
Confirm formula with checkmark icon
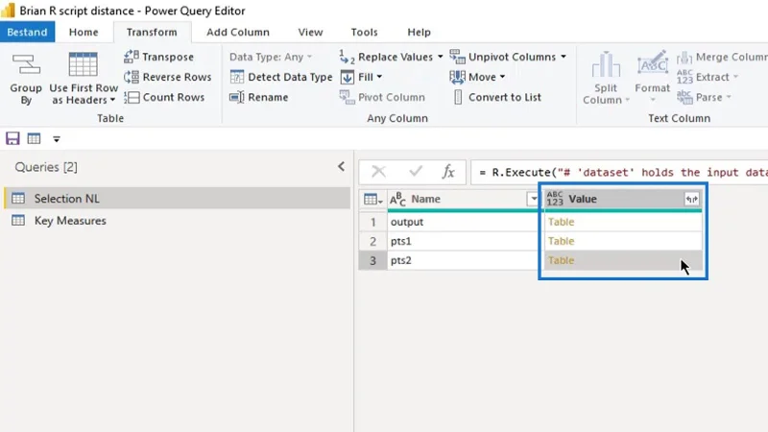point(416,172)
